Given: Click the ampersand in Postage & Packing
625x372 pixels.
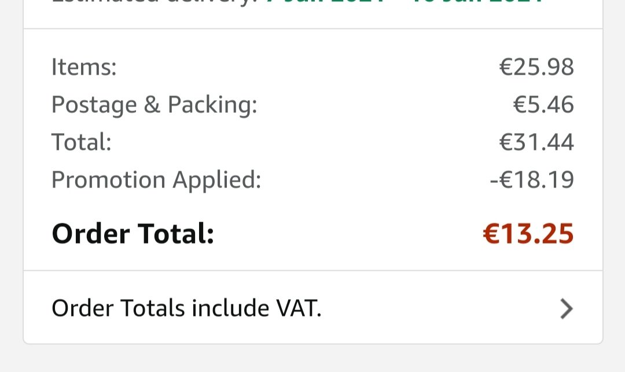Looking at the screenshot, I should (x=152, y=105).
